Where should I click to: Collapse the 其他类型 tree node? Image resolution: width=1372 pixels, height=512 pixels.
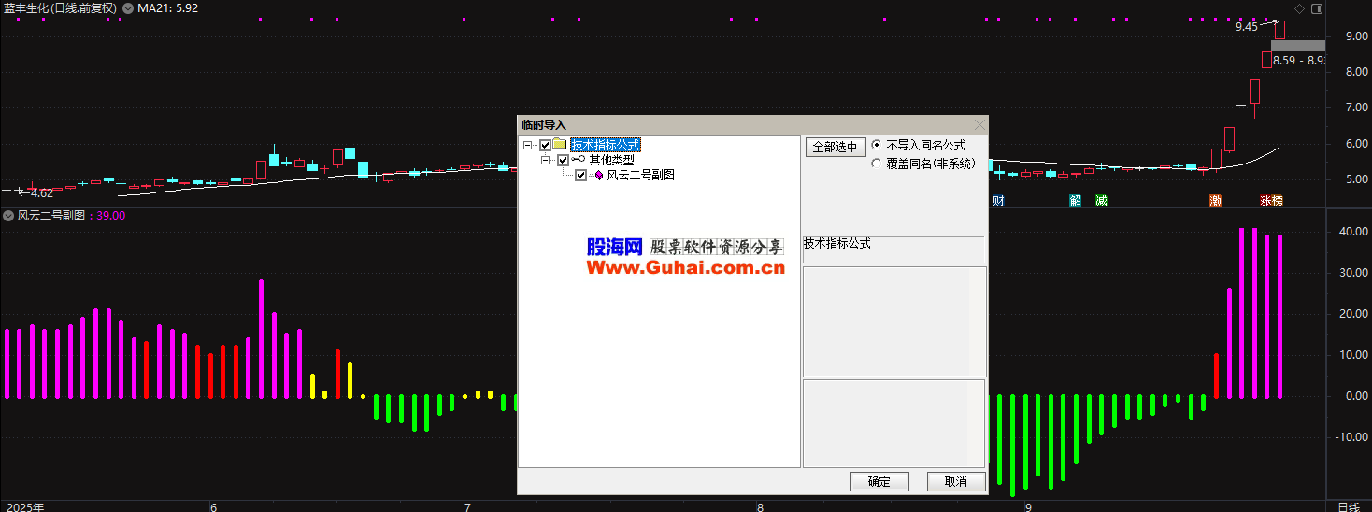pos(546,160)
